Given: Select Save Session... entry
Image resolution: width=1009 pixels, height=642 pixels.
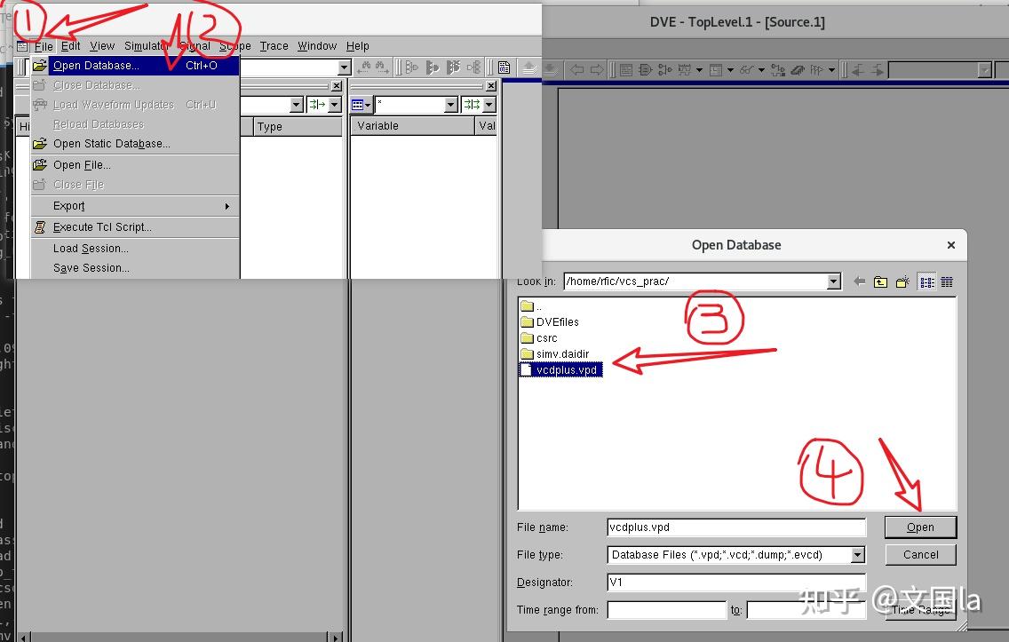Looking at the screenshot, I should click(x=135, y=268).
